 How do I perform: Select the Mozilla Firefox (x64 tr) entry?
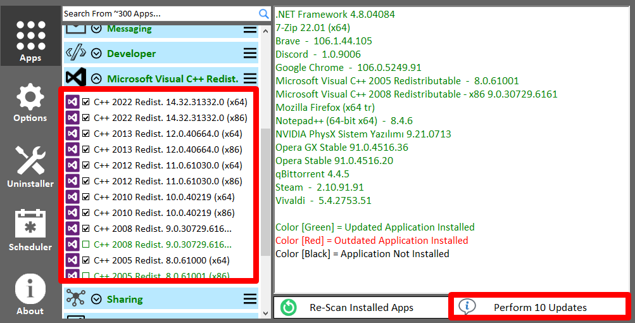click(325, 108)
